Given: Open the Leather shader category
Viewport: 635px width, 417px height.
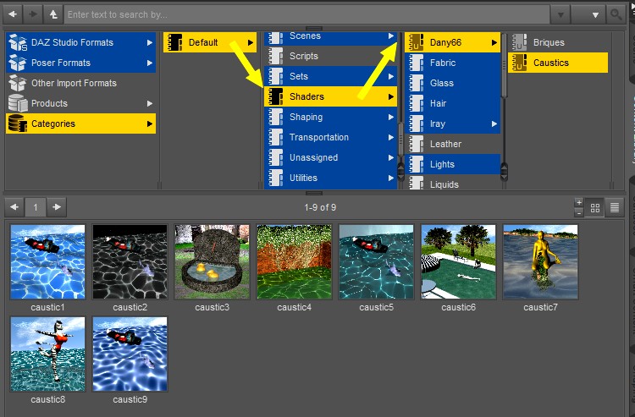Looking at the screenshot, I should click(452, 144).
